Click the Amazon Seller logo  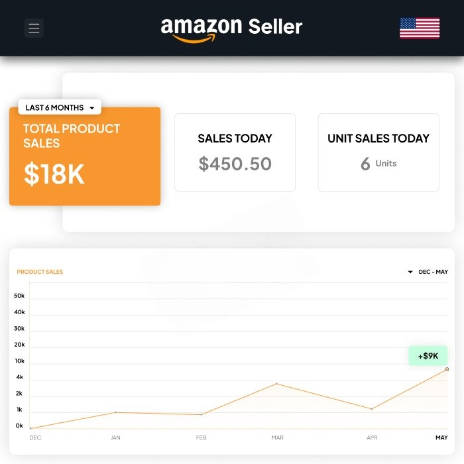pos(231,29)
